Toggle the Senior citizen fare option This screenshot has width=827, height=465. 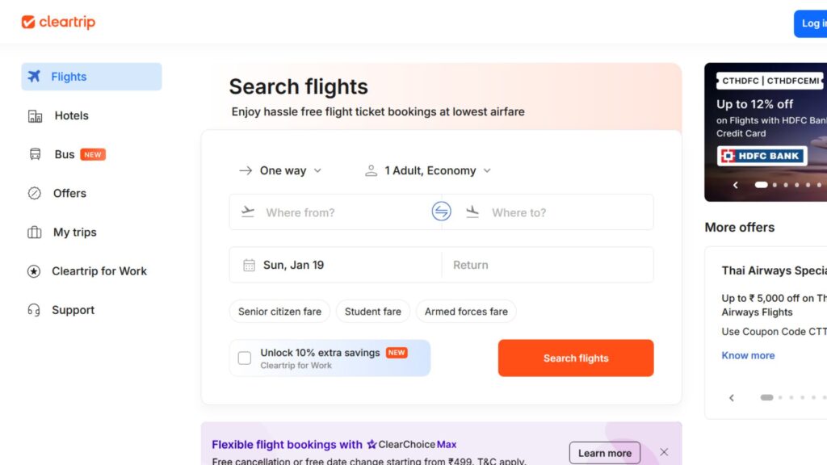[x=279, y=312]
